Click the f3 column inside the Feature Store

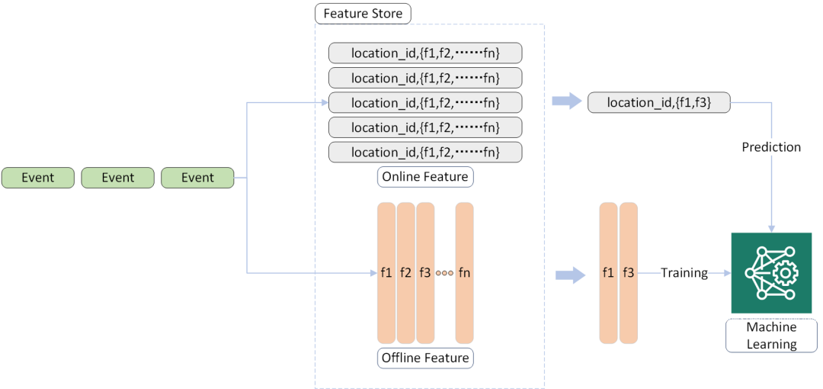(425, 273)
